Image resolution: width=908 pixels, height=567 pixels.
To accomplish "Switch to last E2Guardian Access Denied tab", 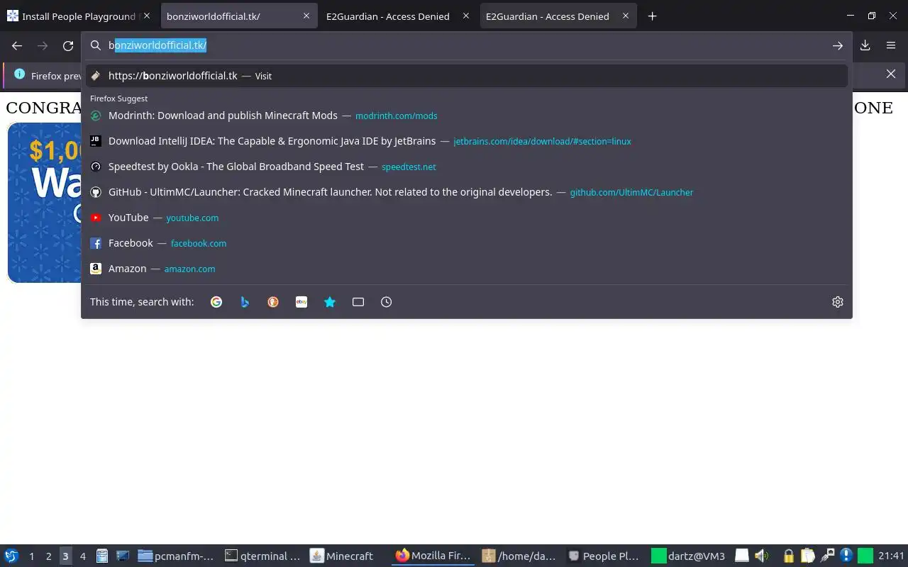I will coord(548,16).
